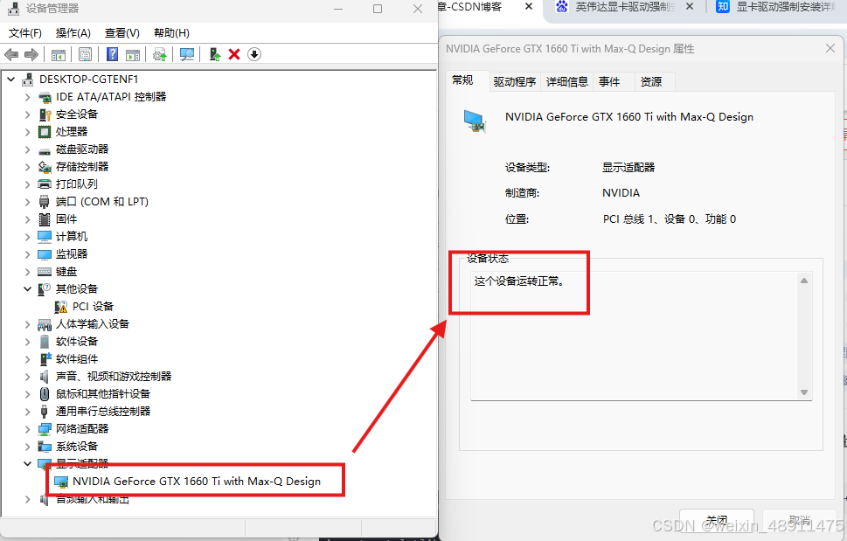The width and height of the screenshot is (847, 541).
Task: Expand the 磁盘驱动器 category
Action: click(x=28, y=149)
